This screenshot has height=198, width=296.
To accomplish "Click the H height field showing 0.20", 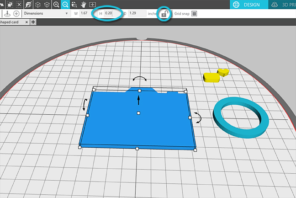I will [112, 13].
